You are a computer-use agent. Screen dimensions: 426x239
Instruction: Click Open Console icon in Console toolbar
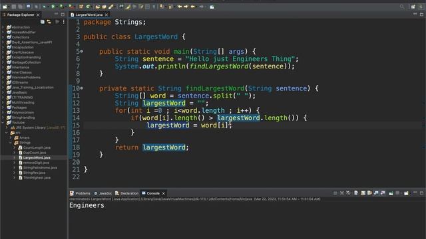pyautogui.click(x=407, y=193)
